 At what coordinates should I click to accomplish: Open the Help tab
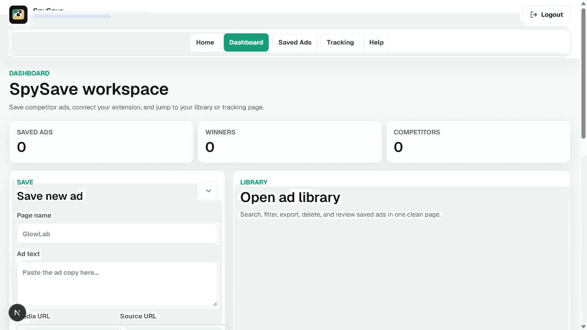(376, 42)
